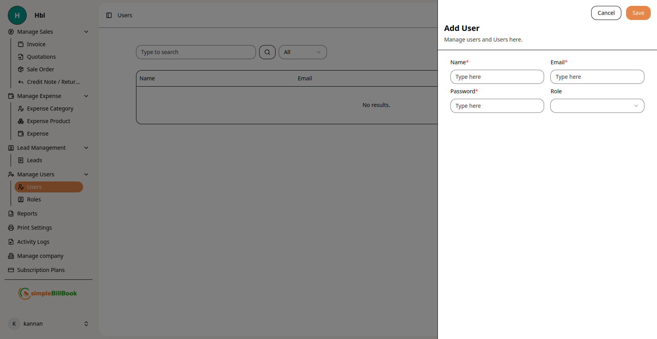Open Manage company page
The height and width of the screenshot is (339, 657).
(x=40, y=256)
